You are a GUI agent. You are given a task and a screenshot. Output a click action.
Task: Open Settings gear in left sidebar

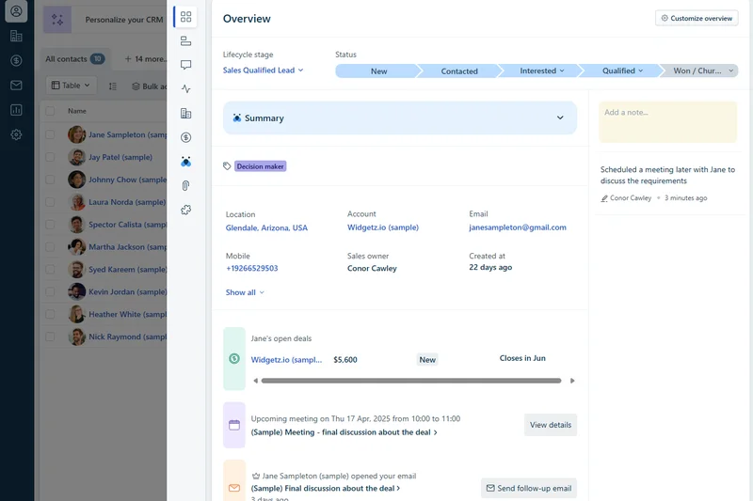[x=16, y=134]
